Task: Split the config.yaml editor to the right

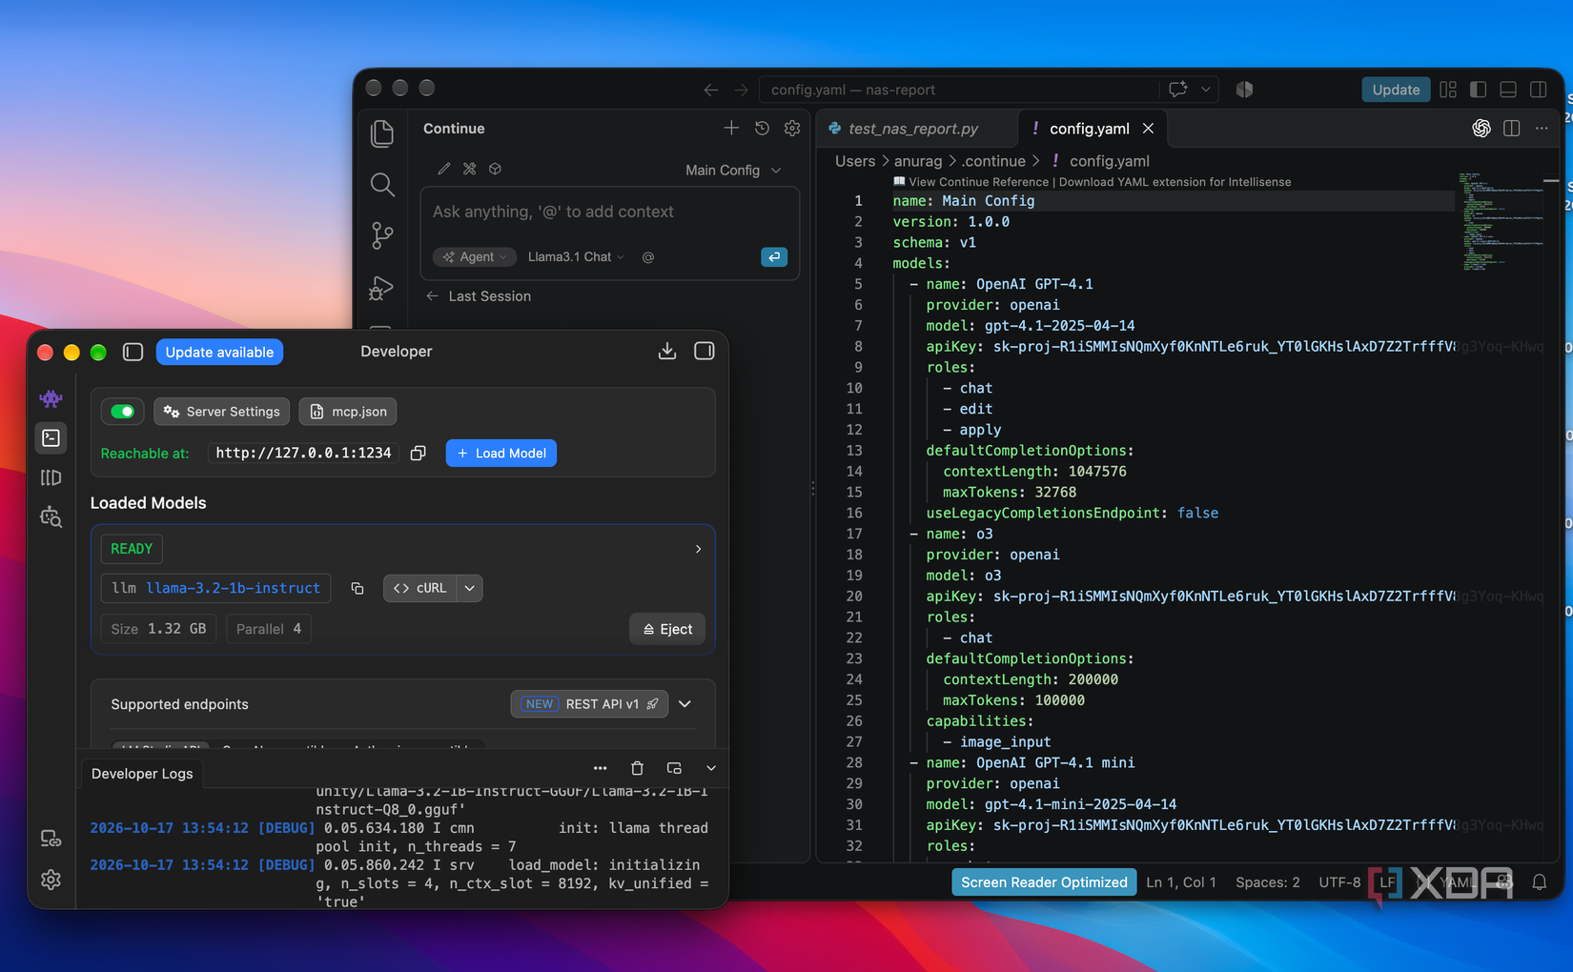Action: [1512, 129]
